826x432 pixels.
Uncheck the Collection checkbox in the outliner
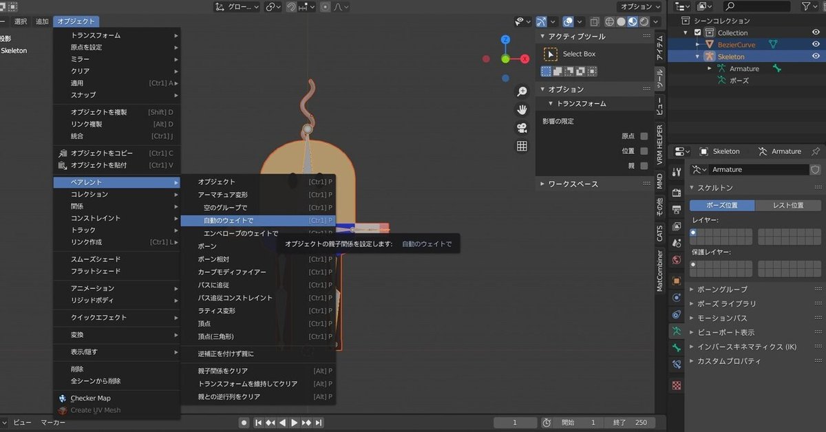[698, 32]
